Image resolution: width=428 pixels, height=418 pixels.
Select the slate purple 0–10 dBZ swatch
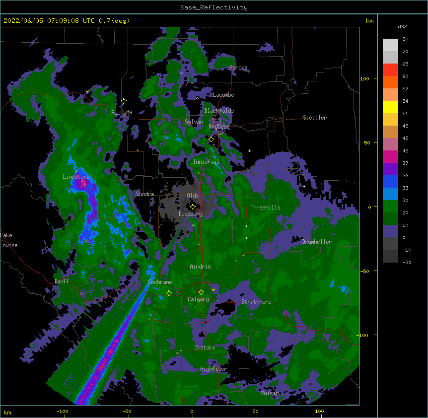pos(390,231)
